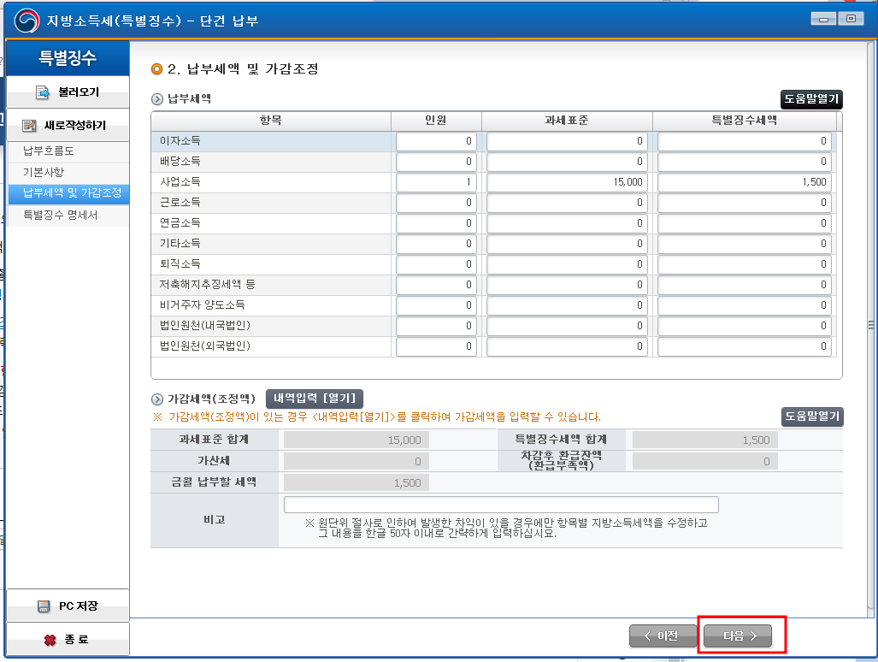Click the PC 저장 button
Image resolution: width=878 pixels, height=662 pixels.
click(x=68, y=606)
